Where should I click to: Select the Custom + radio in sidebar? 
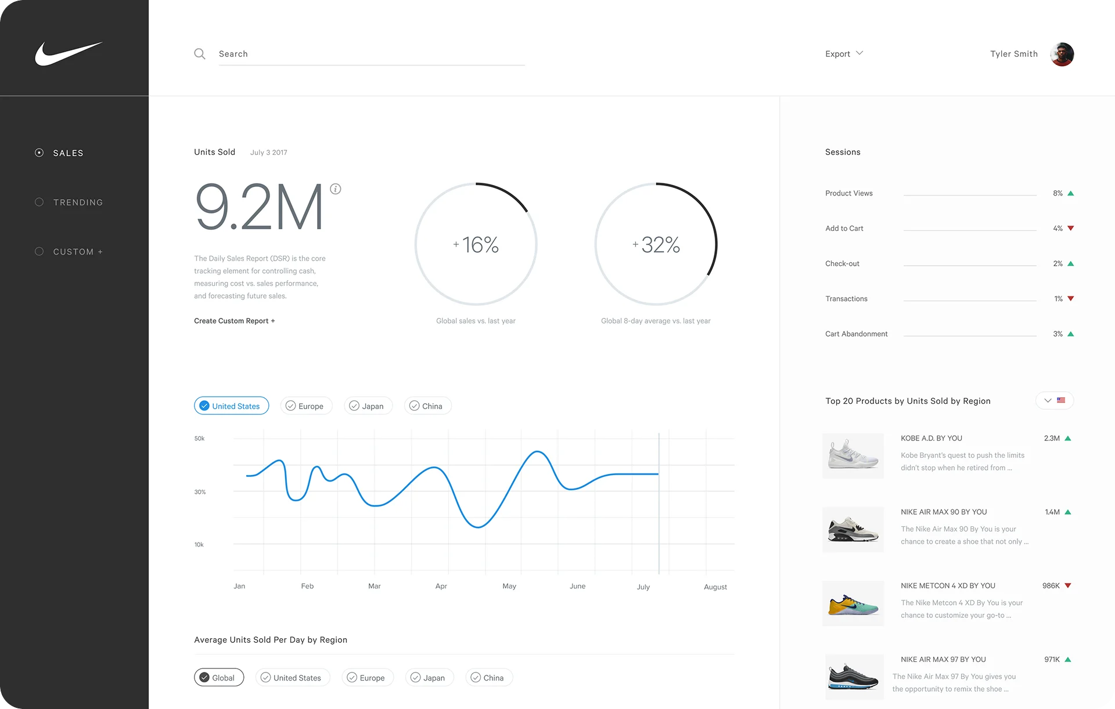click(x=39, y=251)
